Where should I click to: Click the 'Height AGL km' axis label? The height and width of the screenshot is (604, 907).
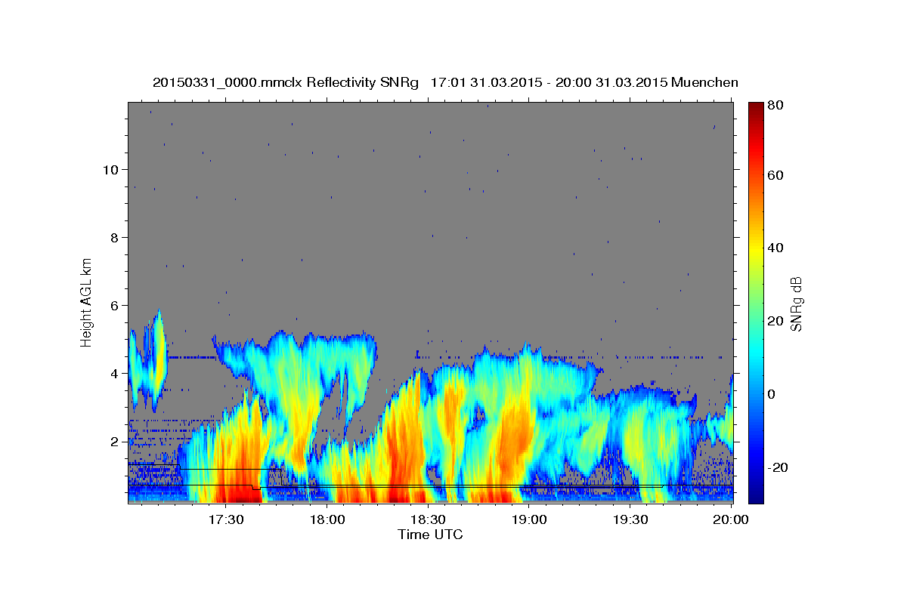pyautogui.click(x=87, y=303)
